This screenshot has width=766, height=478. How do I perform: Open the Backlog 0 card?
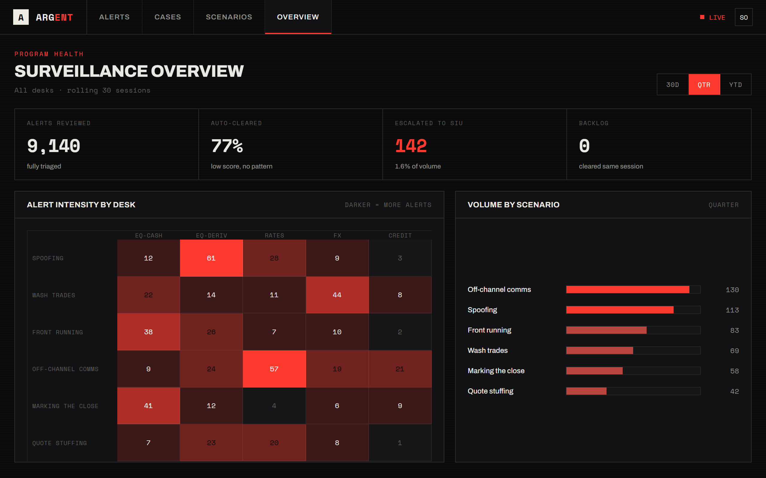[659, 145]
